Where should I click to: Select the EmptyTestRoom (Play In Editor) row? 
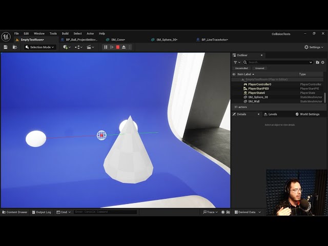277,79
